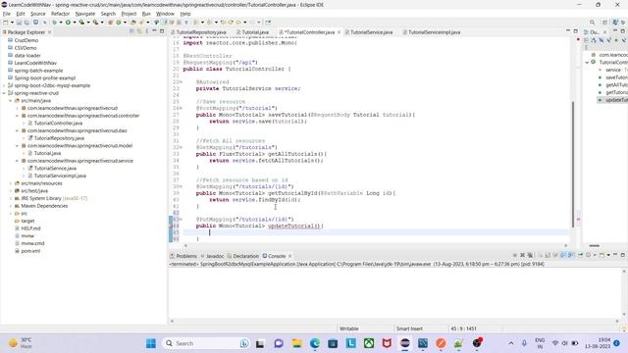Viewport: 628px width, 353px height.
Task: Expand the Maven Dependencies node
Action: (x=11, y=206)
